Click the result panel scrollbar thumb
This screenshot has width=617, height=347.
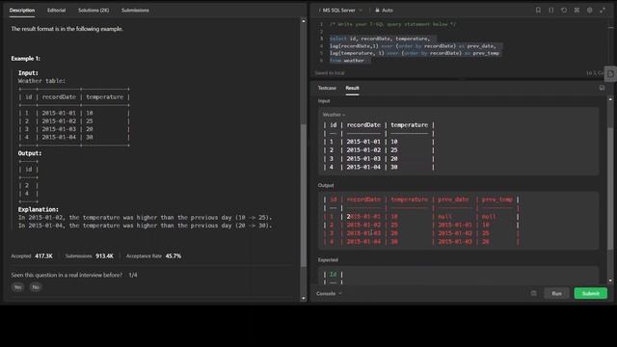610,188
